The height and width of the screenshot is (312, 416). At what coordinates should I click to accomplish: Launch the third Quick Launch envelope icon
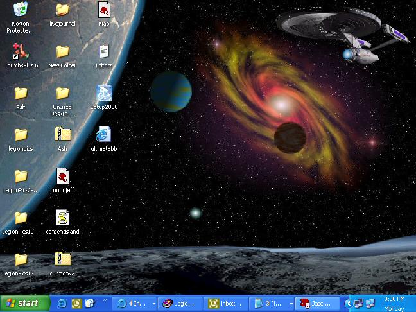coord(90,303)
